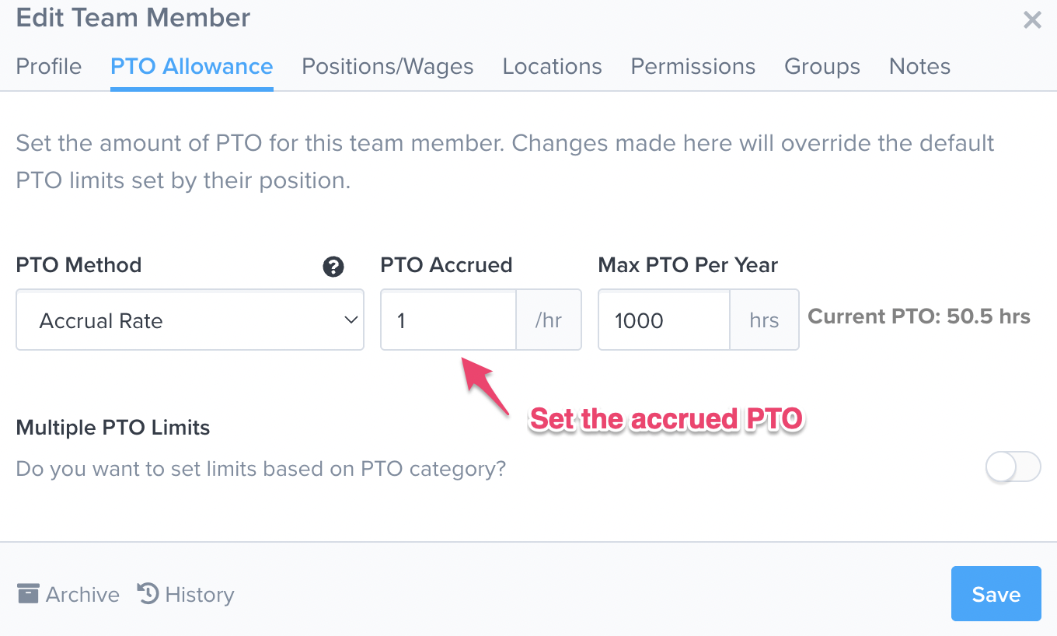Click the PTO Method help question-mark icon
The image size is (1057, 636).
point(333,267)
